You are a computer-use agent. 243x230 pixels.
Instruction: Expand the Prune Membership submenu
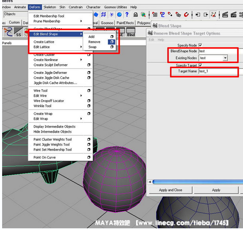(x=81, y=21)
